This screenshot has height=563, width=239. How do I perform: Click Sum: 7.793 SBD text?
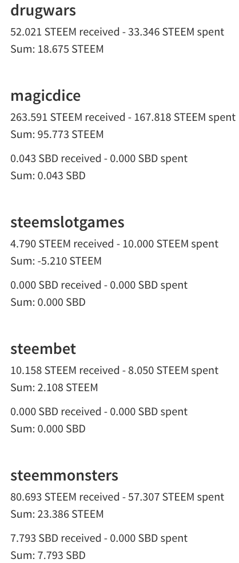click(x=48, y=556)
